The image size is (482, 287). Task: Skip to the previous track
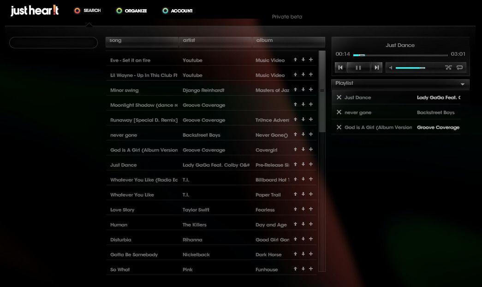point(340,68)
